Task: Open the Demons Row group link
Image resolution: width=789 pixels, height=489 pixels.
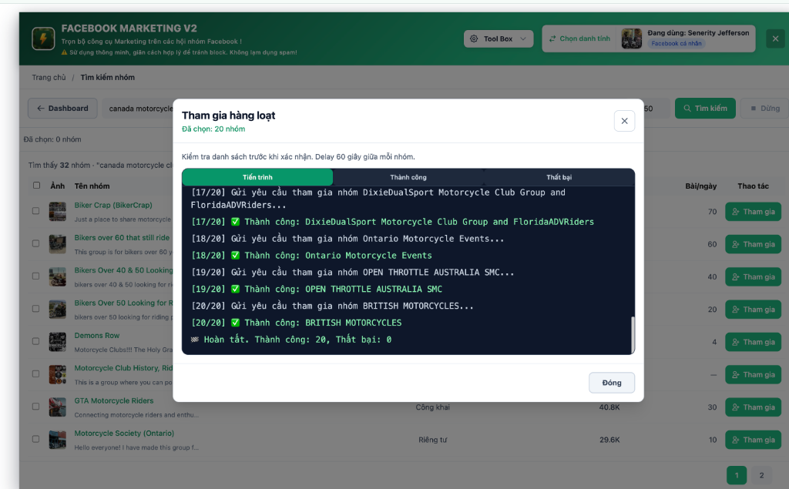Action: point(97,336)
